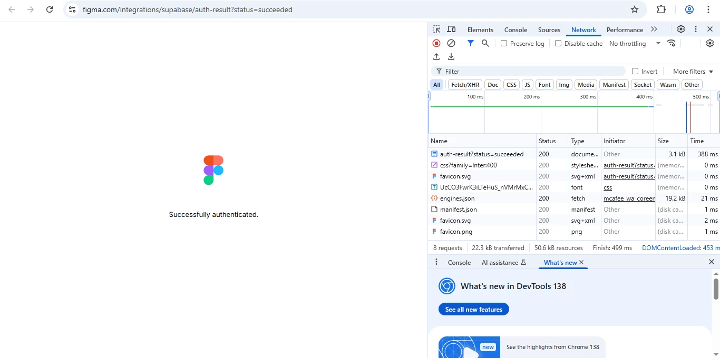The height and width of the screenshot is (358, 720).
Task: Click the browser address bar URL
Action: point(188,9)
